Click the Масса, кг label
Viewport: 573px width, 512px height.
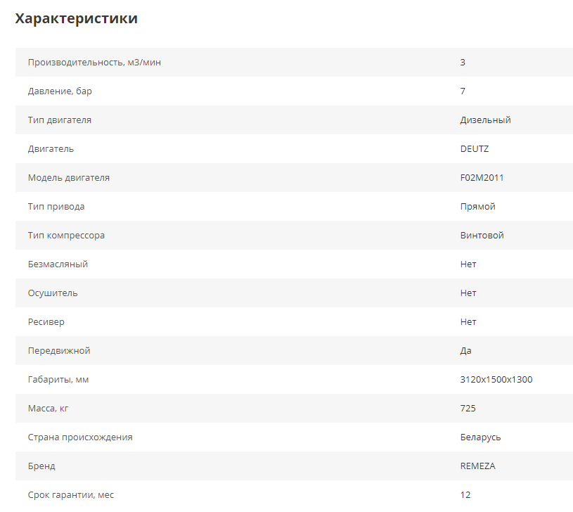pyautogui.click(x=49, y=409)
